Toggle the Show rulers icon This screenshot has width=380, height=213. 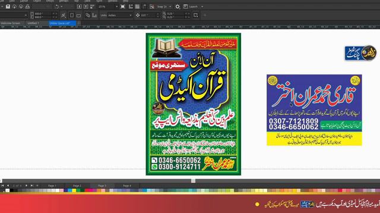point(131,7)
